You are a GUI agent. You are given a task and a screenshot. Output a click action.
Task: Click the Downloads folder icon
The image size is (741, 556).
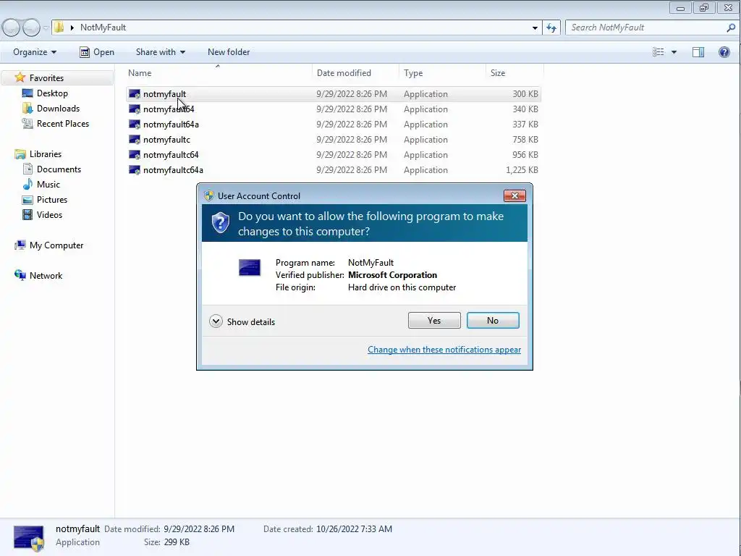coord(28,109)
